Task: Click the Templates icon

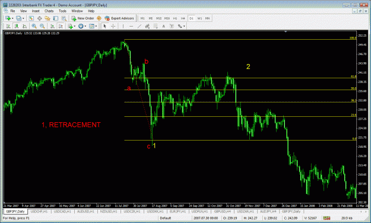Action: coord(91,26)
